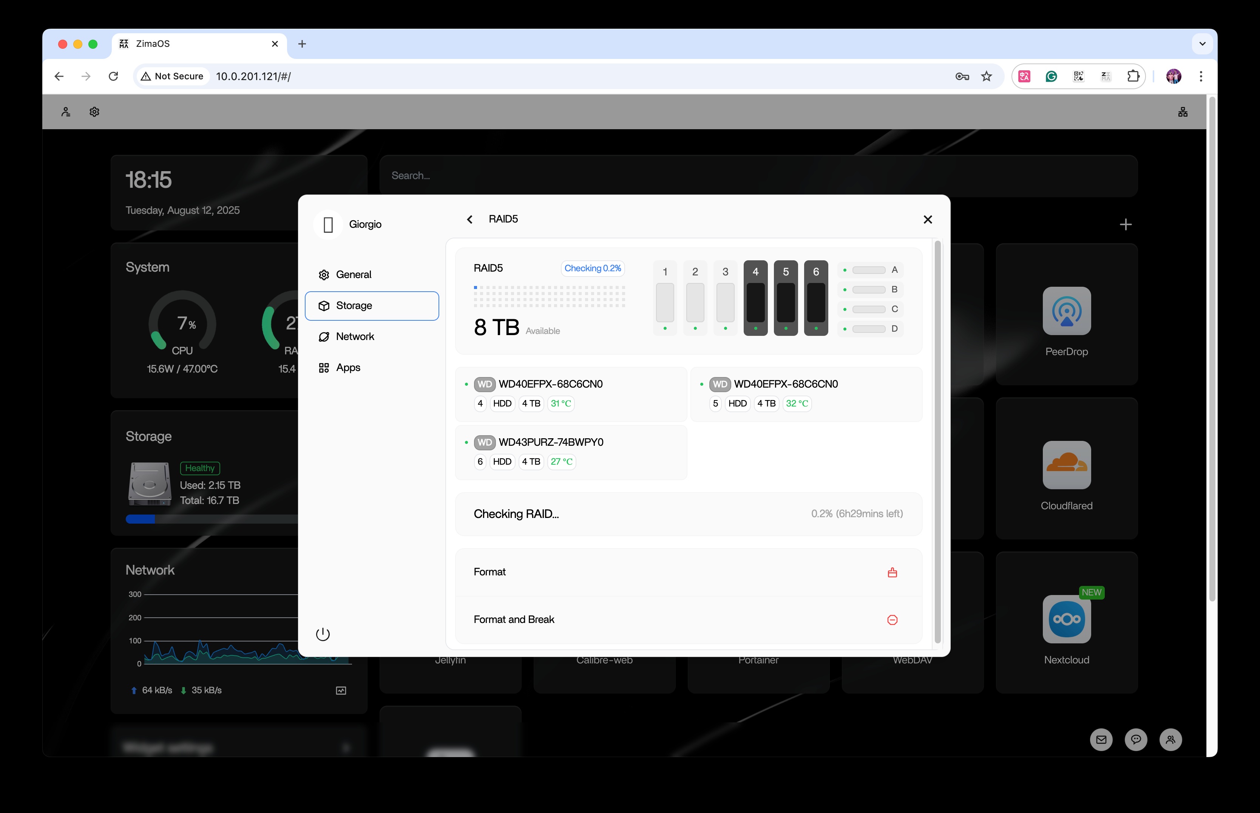Select NVMe slot A indicator
The image size is (1260, 813).
pyautogui.click(x=871, y=270)
